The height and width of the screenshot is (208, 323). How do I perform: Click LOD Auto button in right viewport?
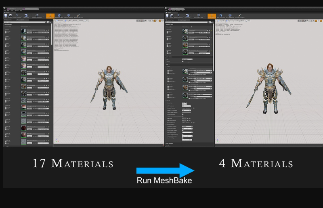click(x=242, y=21)
